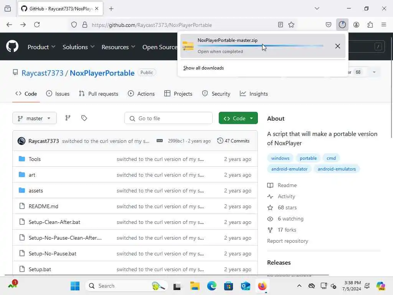Screen dimensions: 393x295
Task: Open the README.md file
Action: (43, 206)
